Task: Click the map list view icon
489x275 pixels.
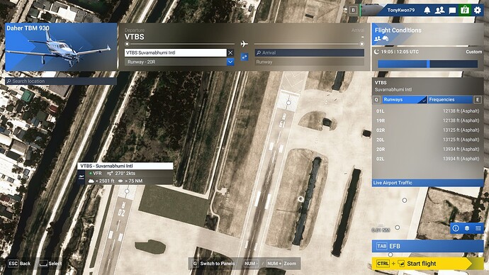Action: tap(478, 228)
